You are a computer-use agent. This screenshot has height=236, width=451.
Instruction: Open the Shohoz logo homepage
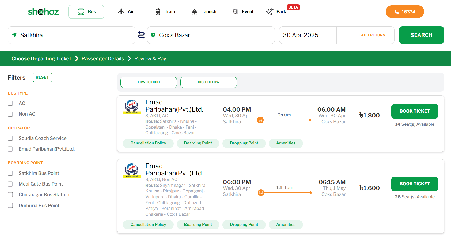pyautogui.click(x=43, y=12)
